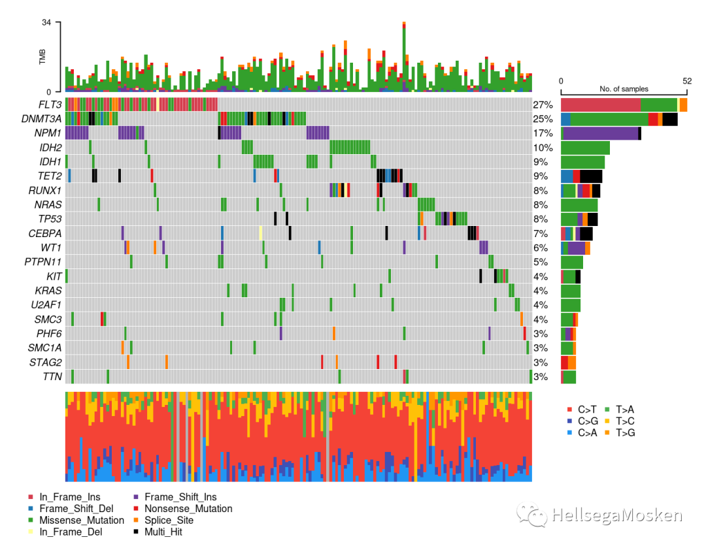
Task: Click the TMB axis label
Action: (x=42, y=57)
